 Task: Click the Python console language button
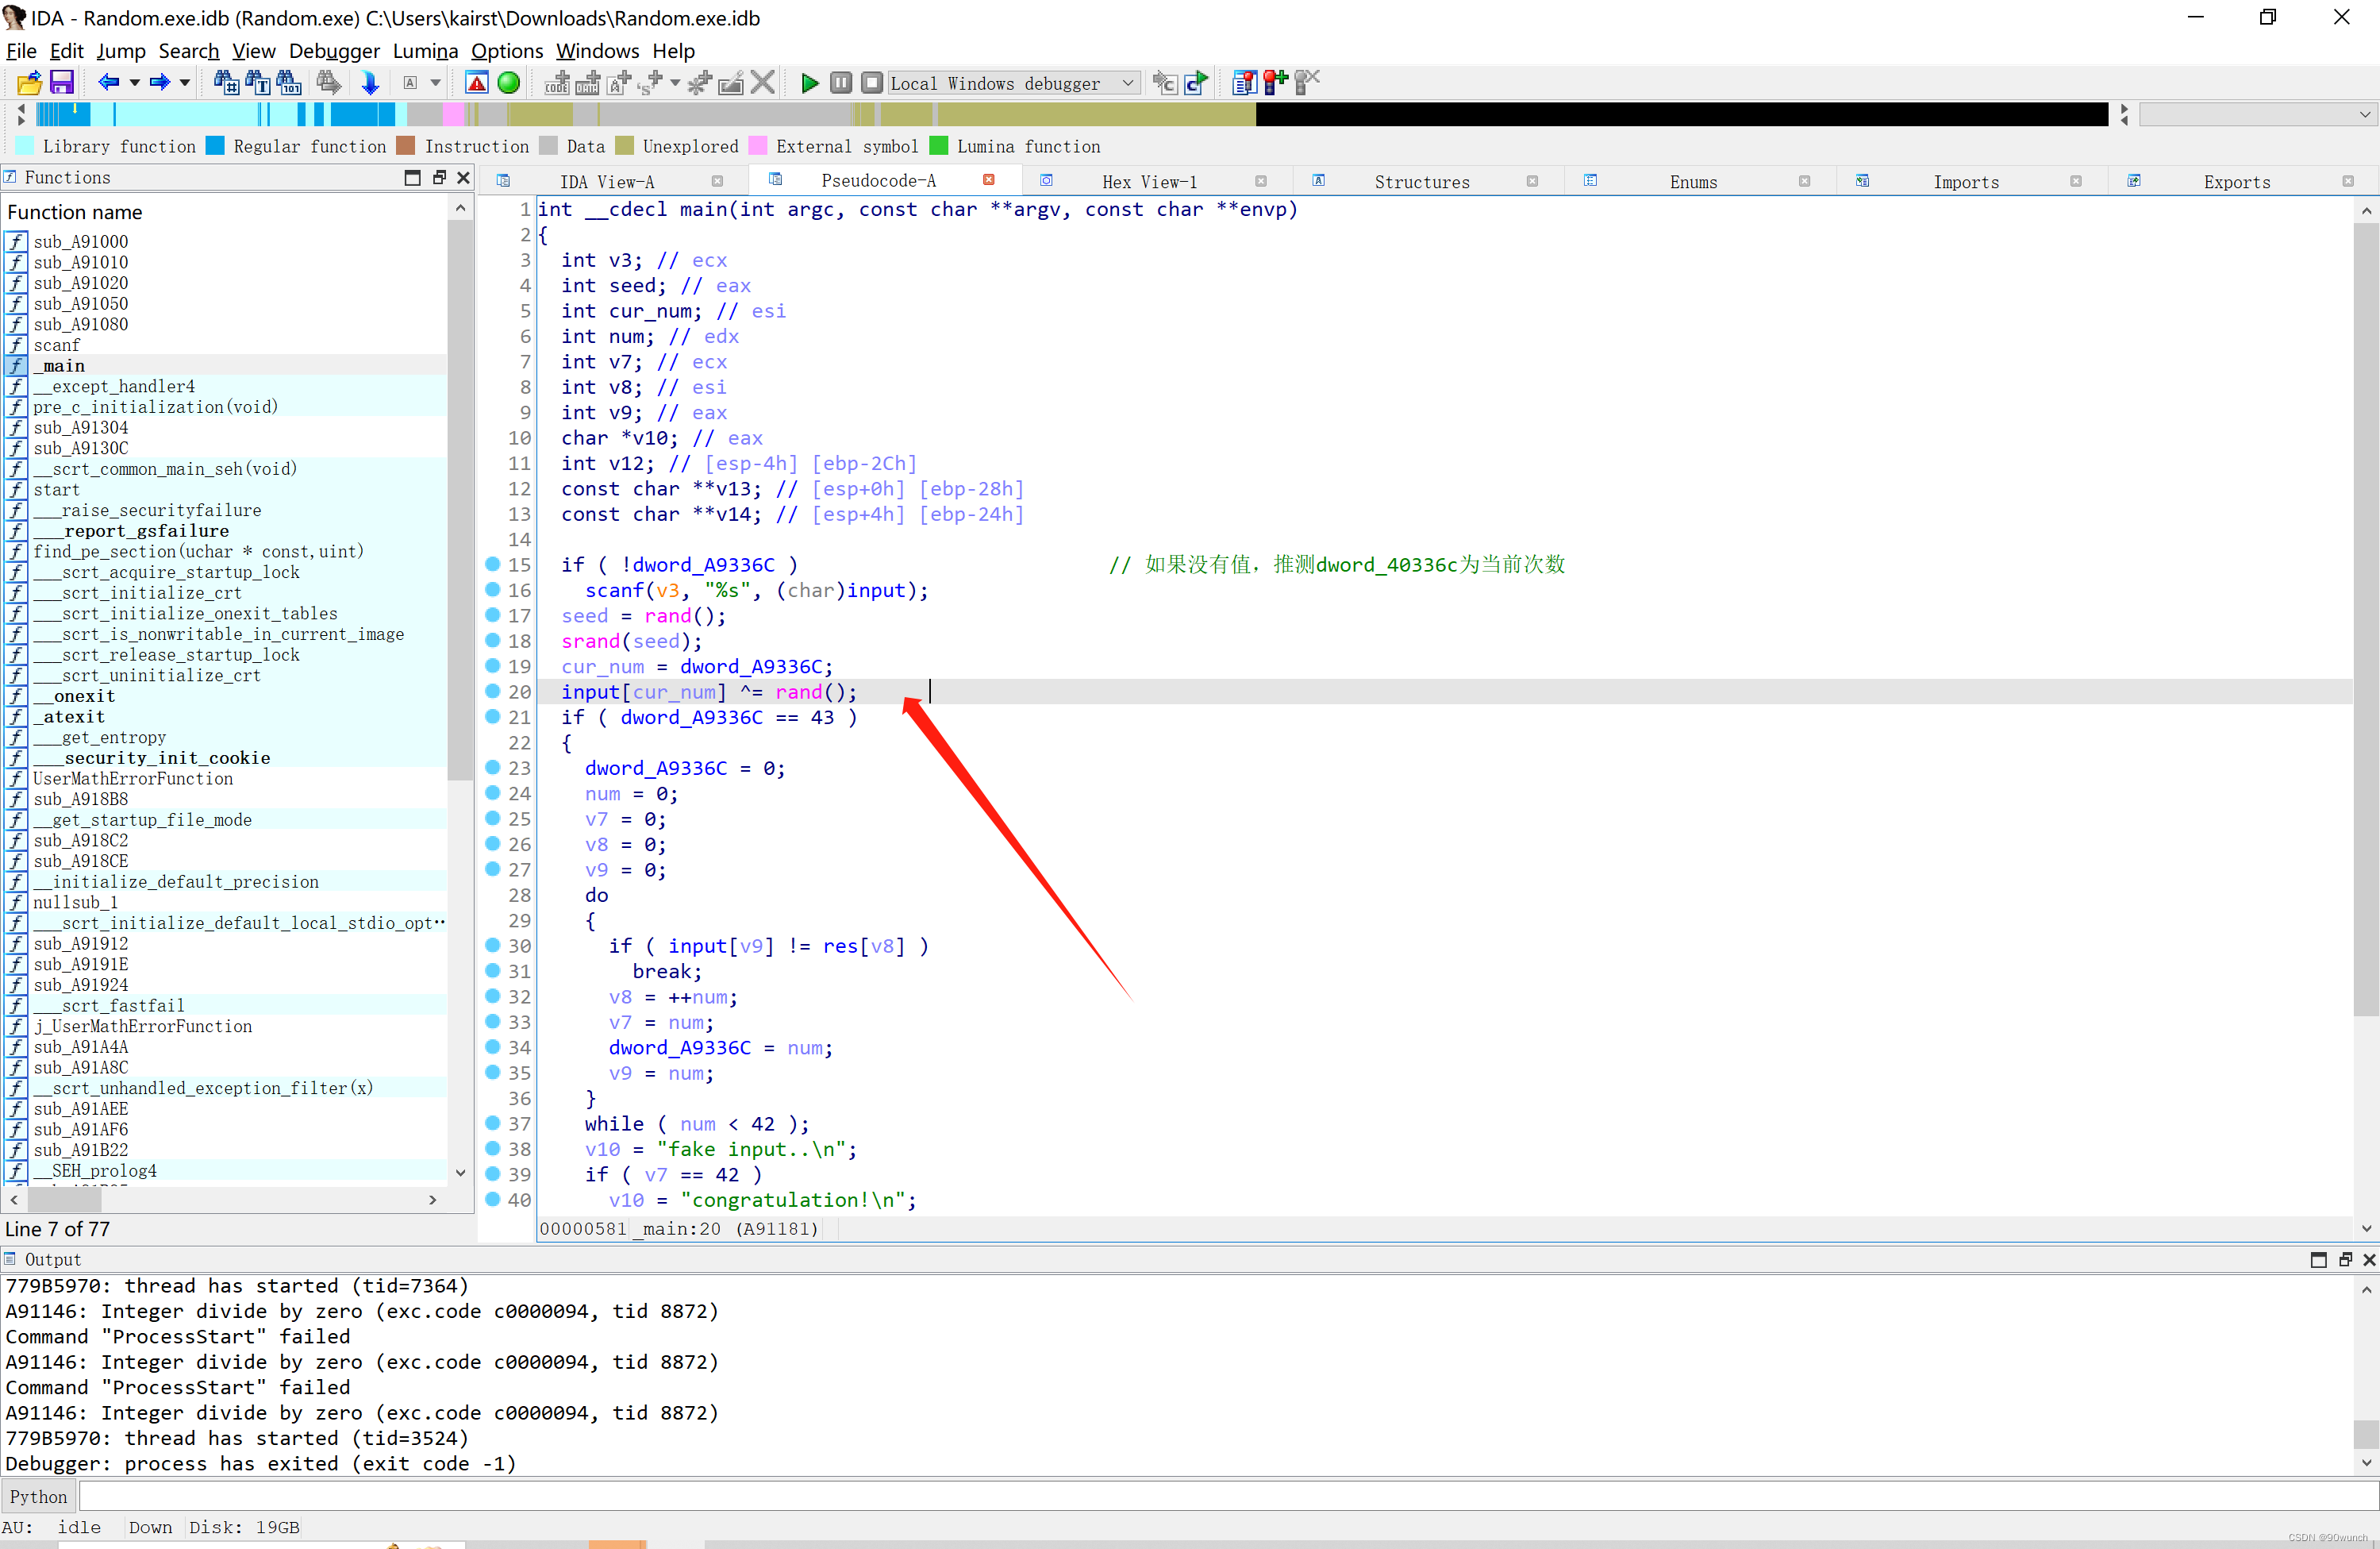pyautogui.click(x=39, y=1496)
